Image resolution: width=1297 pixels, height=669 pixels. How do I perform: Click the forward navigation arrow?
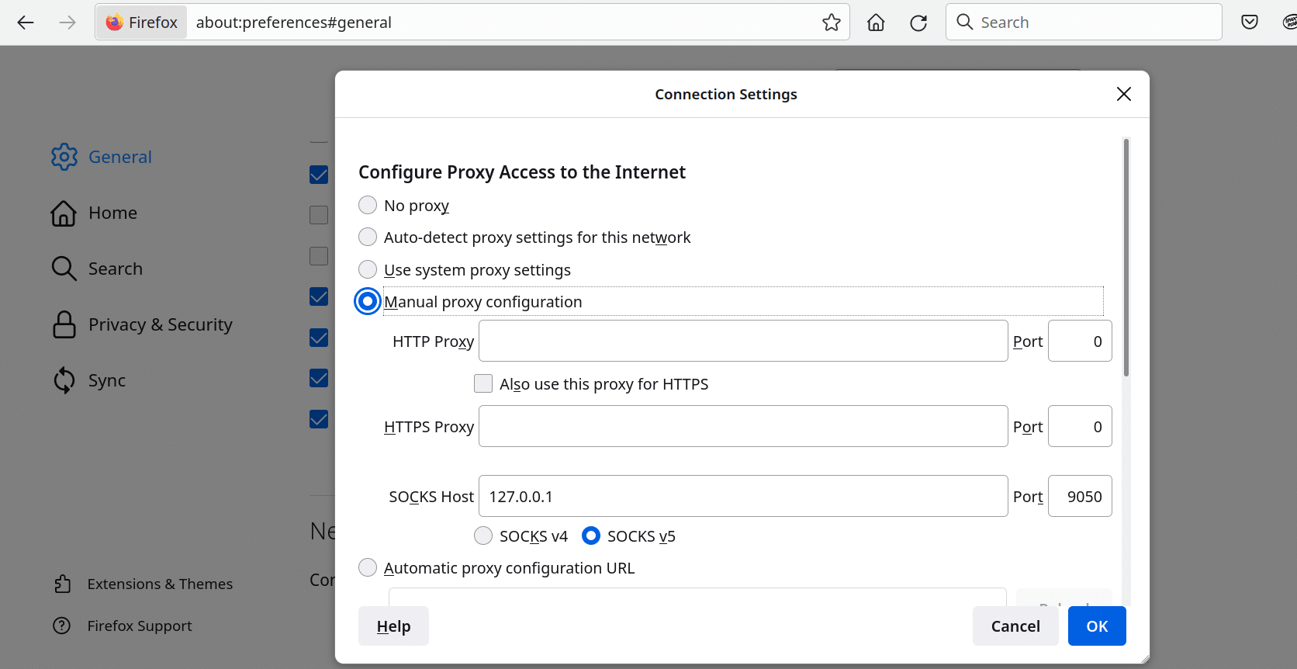click(x=67, y=23)
